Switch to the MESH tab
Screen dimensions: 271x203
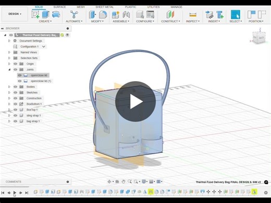[x=81, y=7]
